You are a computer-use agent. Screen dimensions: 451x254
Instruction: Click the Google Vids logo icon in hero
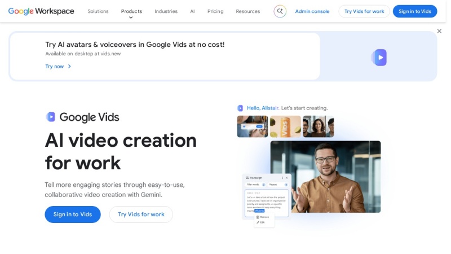[x=51, y=117]
